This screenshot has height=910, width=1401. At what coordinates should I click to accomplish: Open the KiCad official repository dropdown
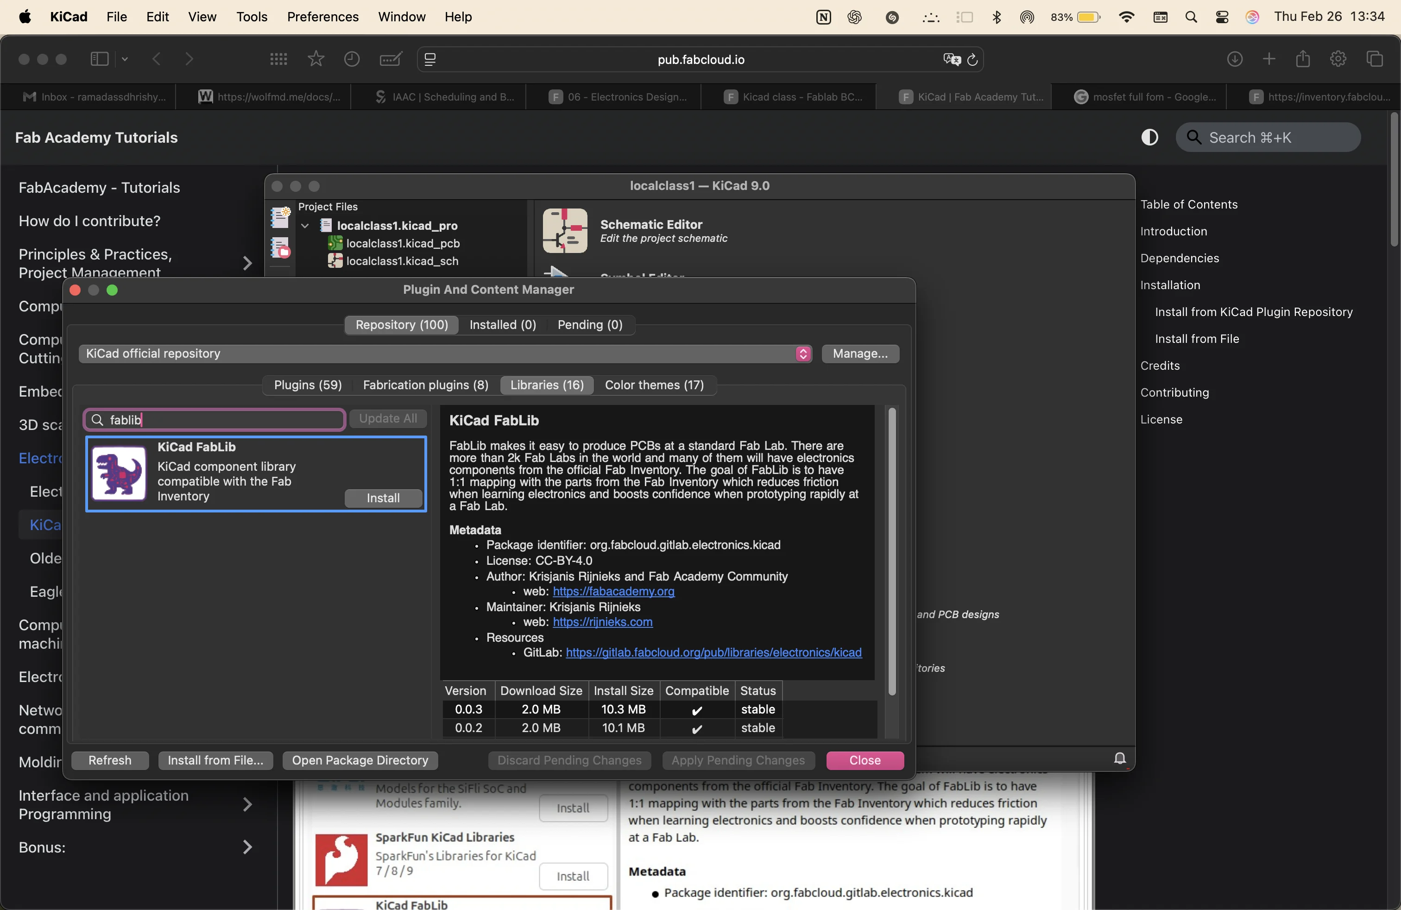pos(446,354)
